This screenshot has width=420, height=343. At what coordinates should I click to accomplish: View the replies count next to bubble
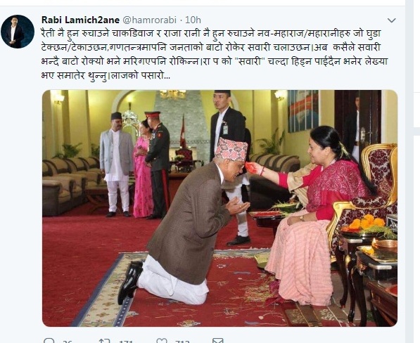[68, 342]
